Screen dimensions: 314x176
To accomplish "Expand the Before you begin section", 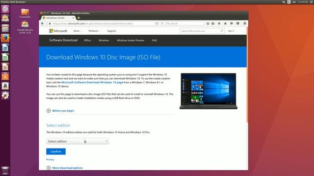I will 60,111.
